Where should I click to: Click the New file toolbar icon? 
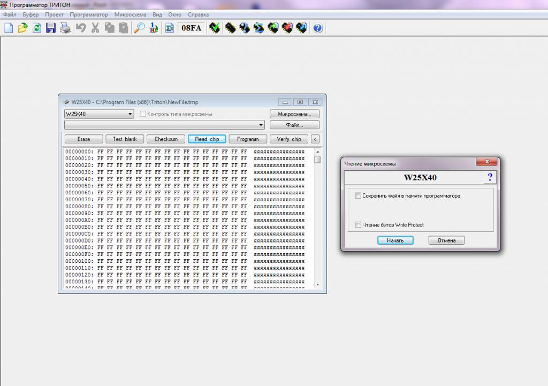(x=9, y=28)
